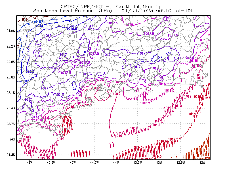Click the 44.5W longitude axis label
Screen dimensions: 227x175
click(94, 163)
